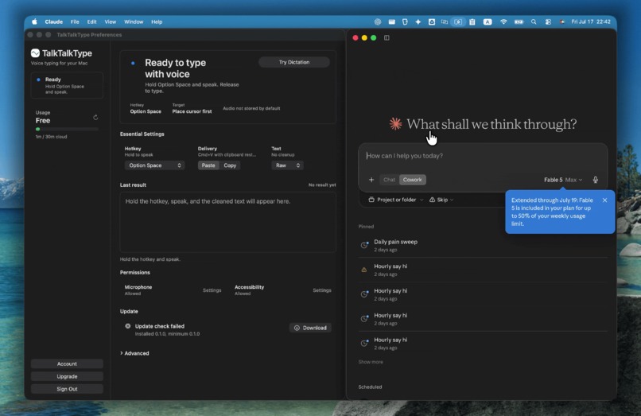Open the Raw text cleanup dropdown
Image resolution: width=641 pixels, height=416 pixels.
pyautogui.click(x=287, y=165)
